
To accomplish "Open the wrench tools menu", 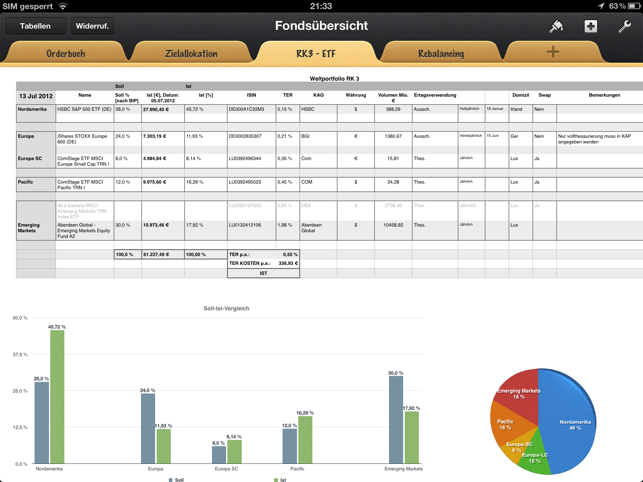I will point(624,26).
